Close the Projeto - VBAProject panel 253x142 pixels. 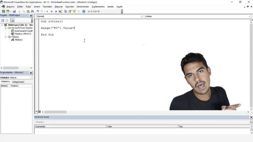pos(31,16)
